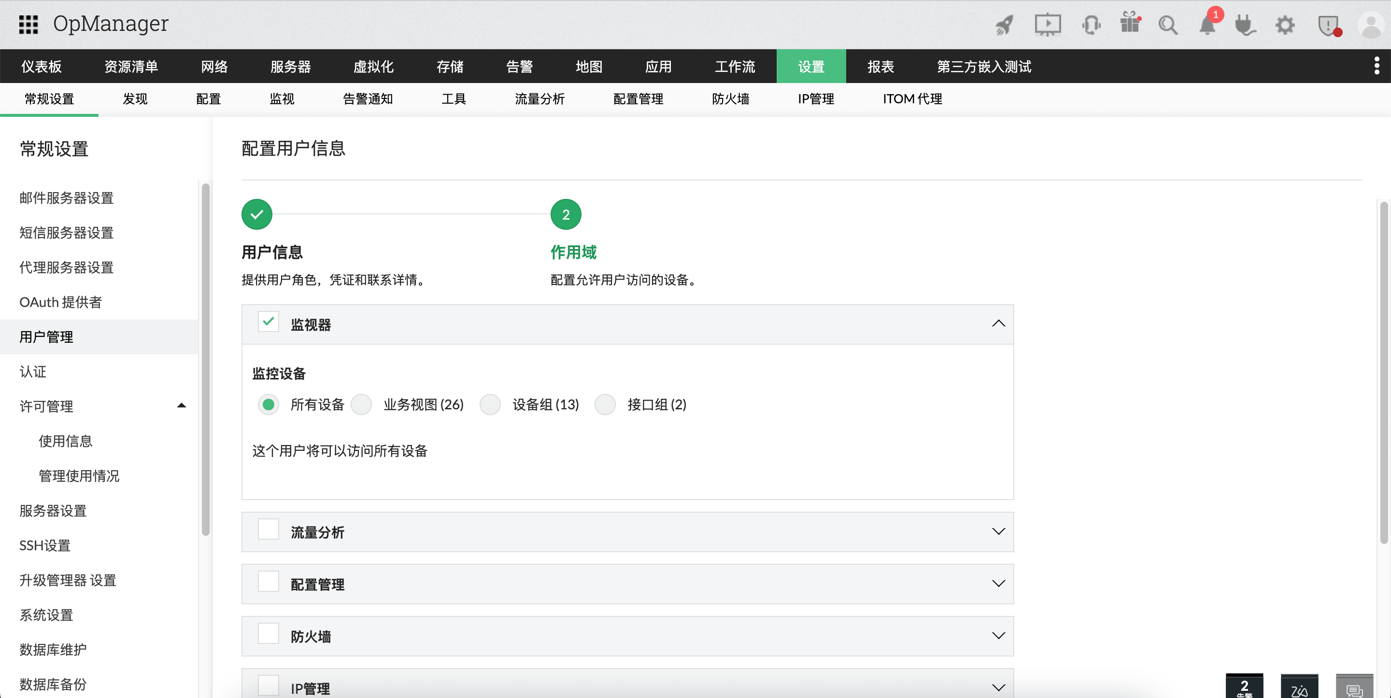
Task: Select the 业务视图 (26) radio button
Action: [x=361, y=405]
